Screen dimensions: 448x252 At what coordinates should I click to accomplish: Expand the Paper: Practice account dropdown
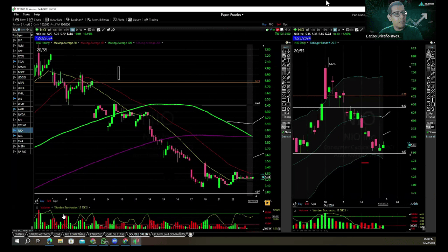(232, 15)
